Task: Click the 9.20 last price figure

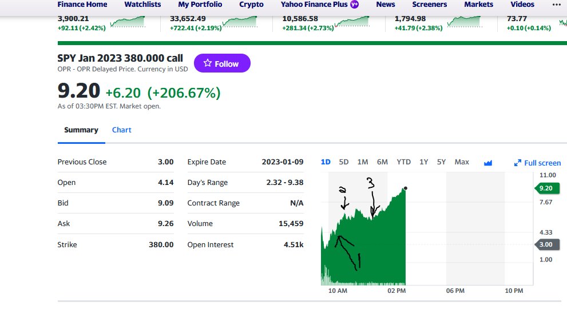Action: coord(79,91)
